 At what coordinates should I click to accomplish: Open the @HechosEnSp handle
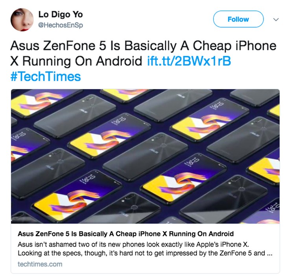click(61, 25)
